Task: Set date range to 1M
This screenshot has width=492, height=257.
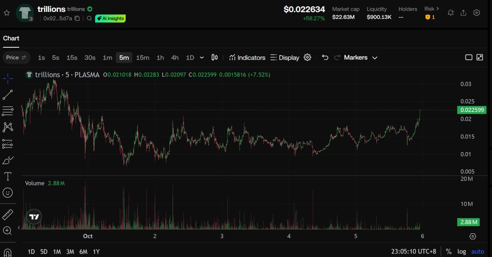Action: coord(57,252)
